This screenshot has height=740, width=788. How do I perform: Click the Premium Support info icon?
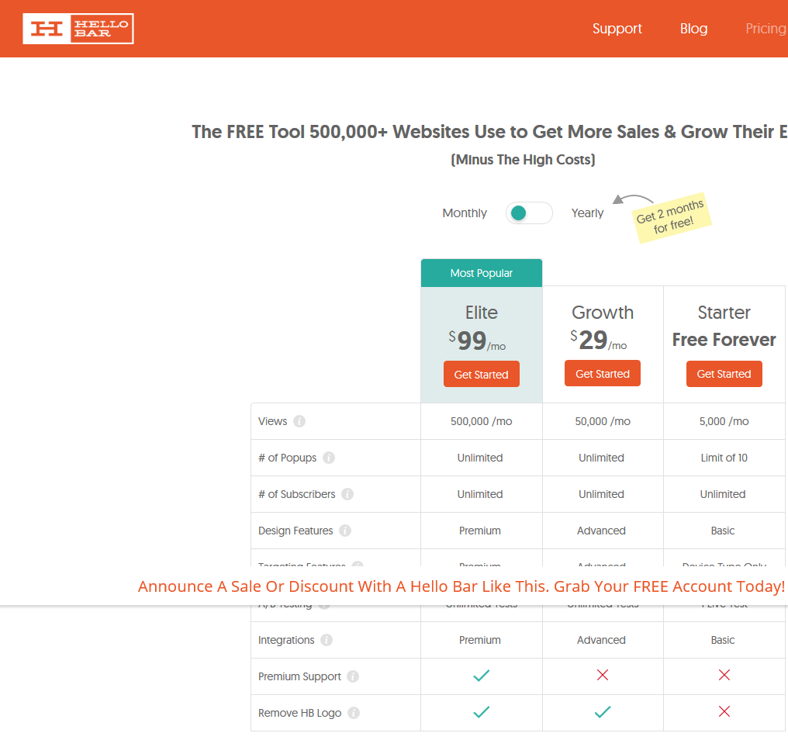pyautogui.click(x=354, y=676)
